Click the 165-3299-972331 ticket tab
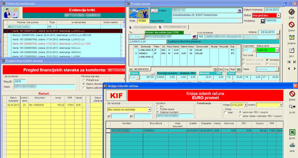298x158 pixels. [x=140, y=70]
